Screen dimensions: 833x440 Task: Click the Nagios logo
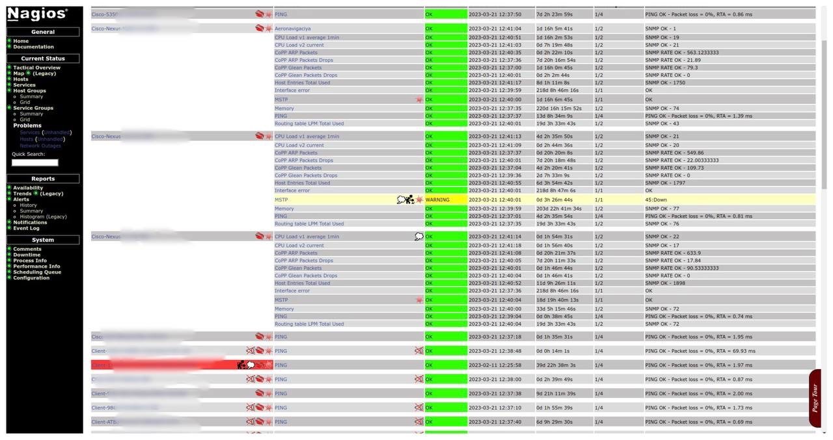click(x=37, y=14)
